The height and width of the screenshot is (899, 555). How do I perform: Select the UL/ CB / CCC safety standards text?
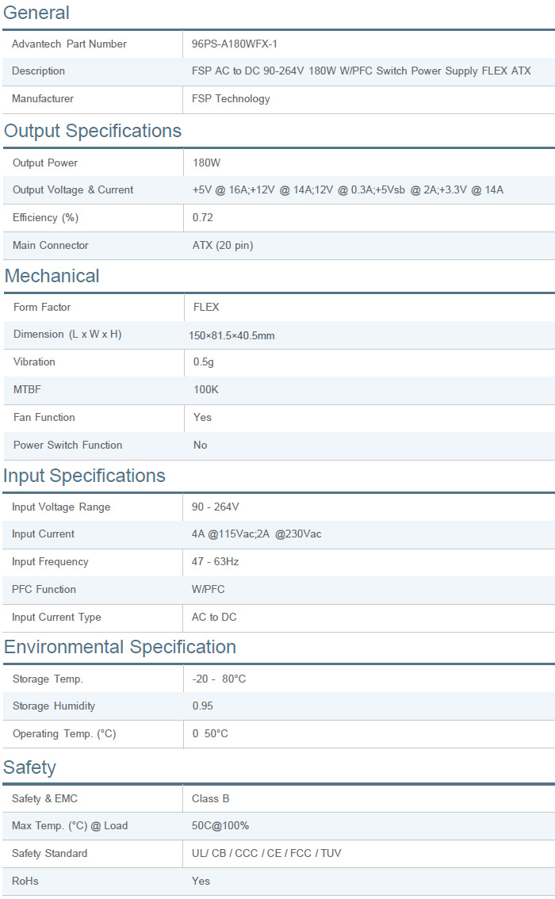pyautogui.click(x=266, y=853)
